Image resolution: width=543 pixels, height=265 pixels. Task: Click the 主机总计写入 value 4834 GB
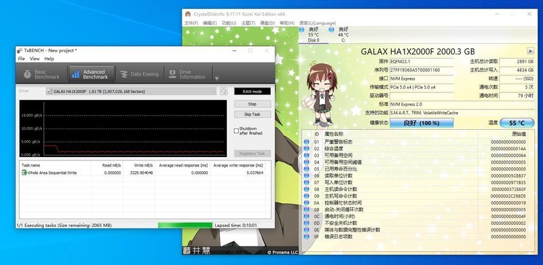coord(517,70)
